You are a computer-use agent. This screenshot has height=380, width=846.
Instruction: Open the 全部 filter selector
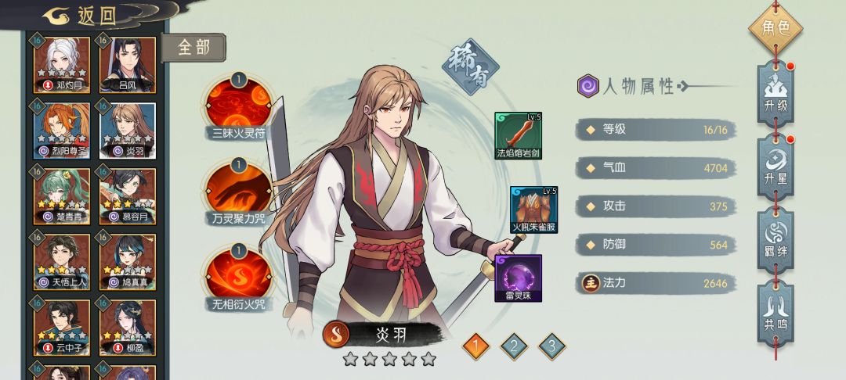click(193, 48)
